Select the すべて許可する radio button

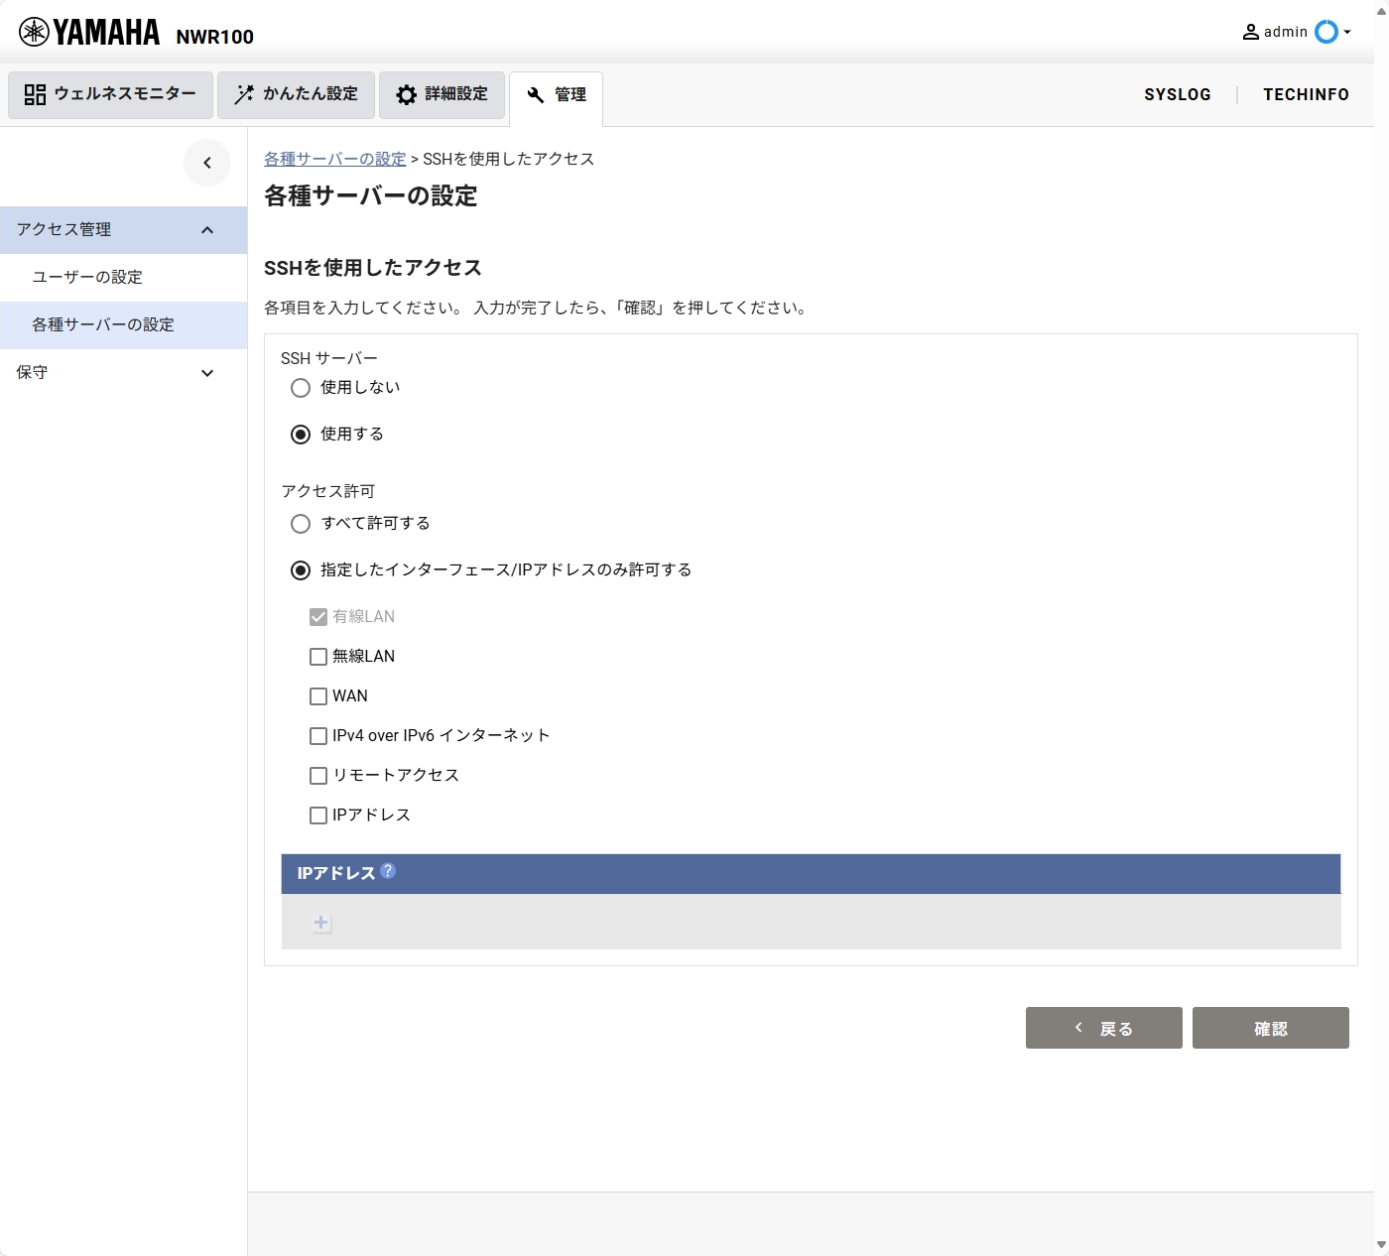pos(301,524)
